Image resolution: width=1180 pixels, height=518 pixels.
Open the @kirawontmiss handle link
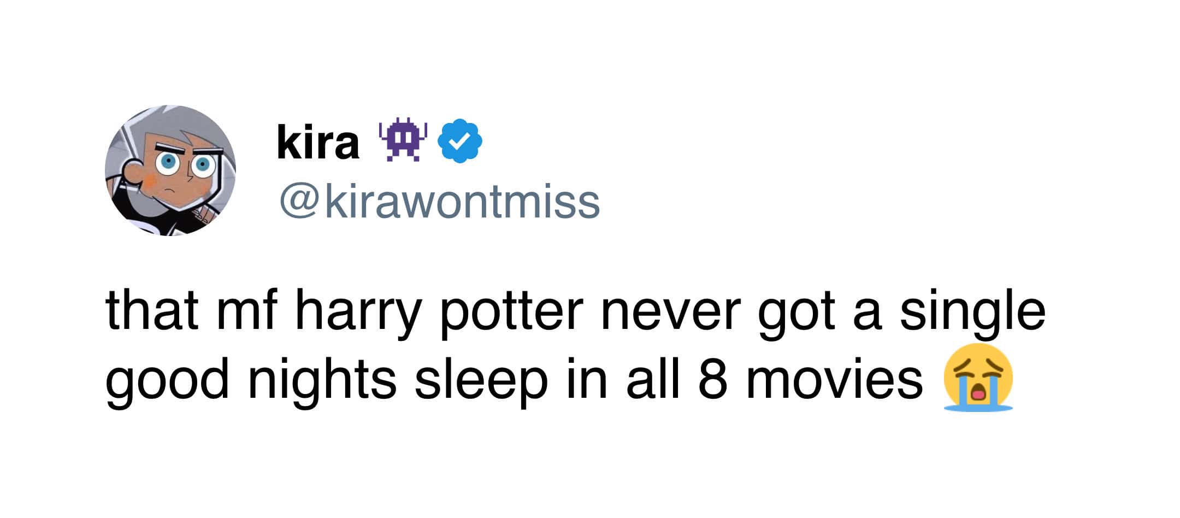coord(439,202)
